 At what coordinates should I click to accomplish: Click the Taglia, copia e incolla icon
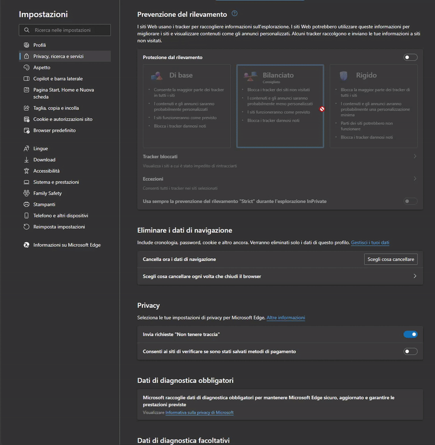26,108
